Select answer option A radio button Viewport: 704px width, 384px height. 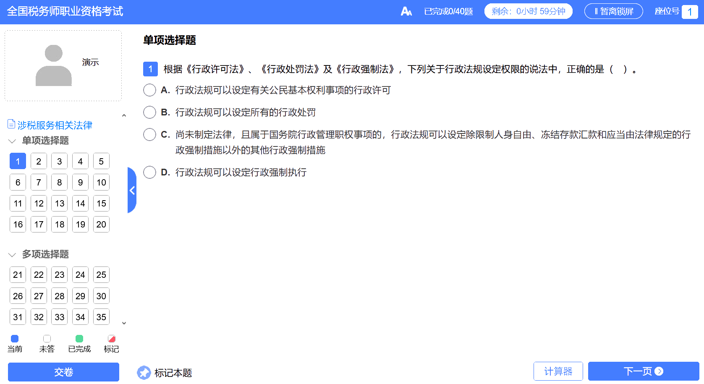coord(149,90)
